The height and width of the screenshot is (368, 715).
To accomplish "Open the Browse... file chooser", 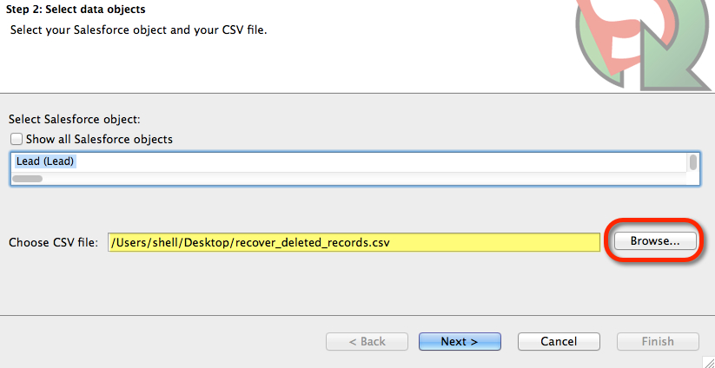I will click(x=655, y=241).
